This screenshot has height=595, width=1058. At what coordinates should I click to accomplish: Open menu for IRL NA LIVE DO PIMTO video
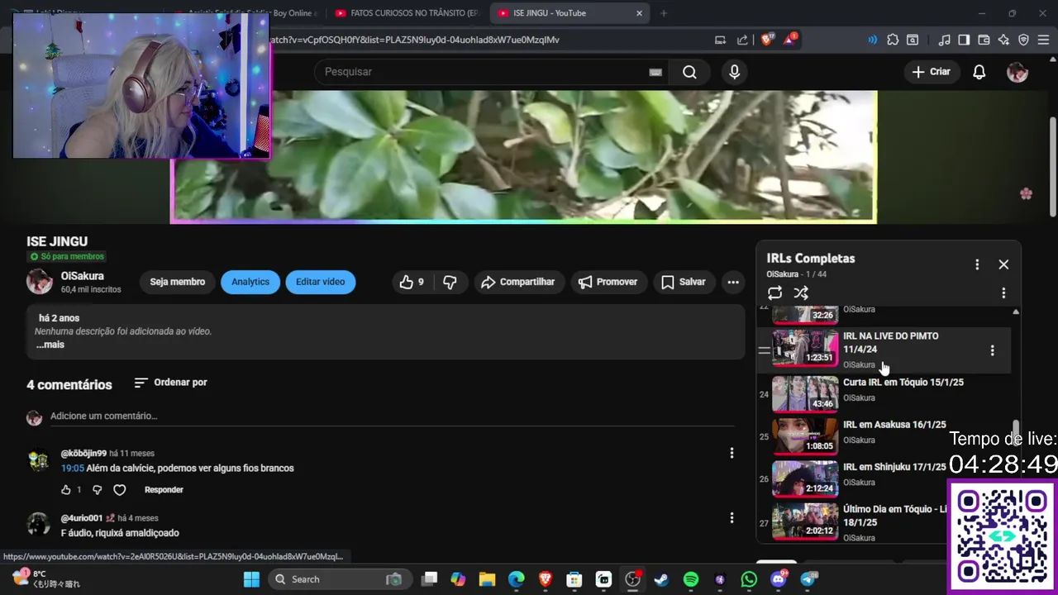coord(992,350)
